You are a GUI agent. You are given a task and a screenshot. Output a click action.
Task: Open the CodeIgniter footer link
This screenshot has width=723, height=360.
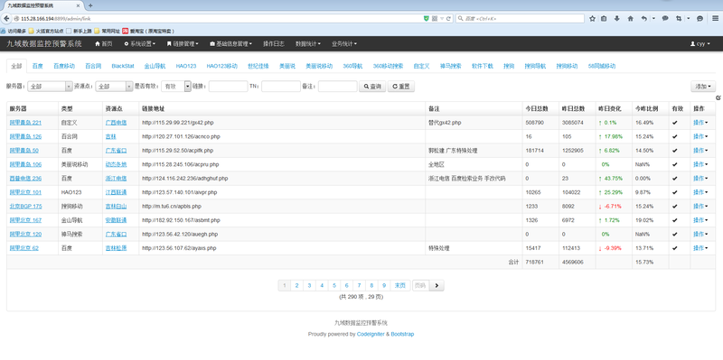(x=371, y=334)
